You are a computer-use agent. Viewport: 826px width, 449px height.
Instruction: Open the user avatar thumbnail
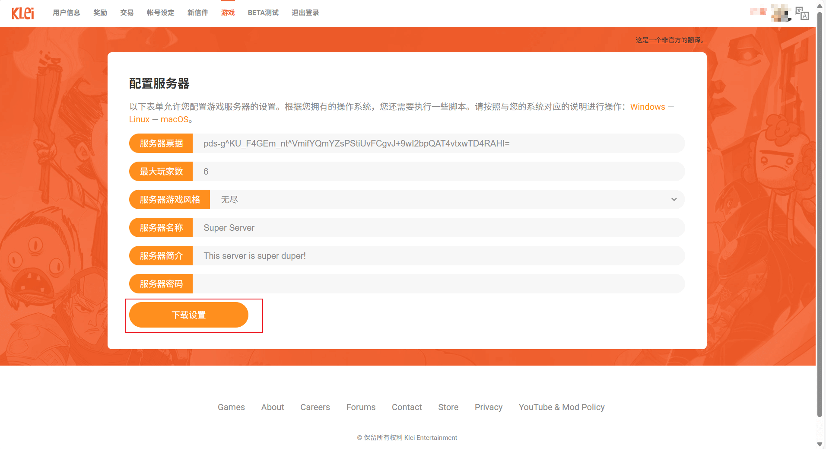(781, 13)
